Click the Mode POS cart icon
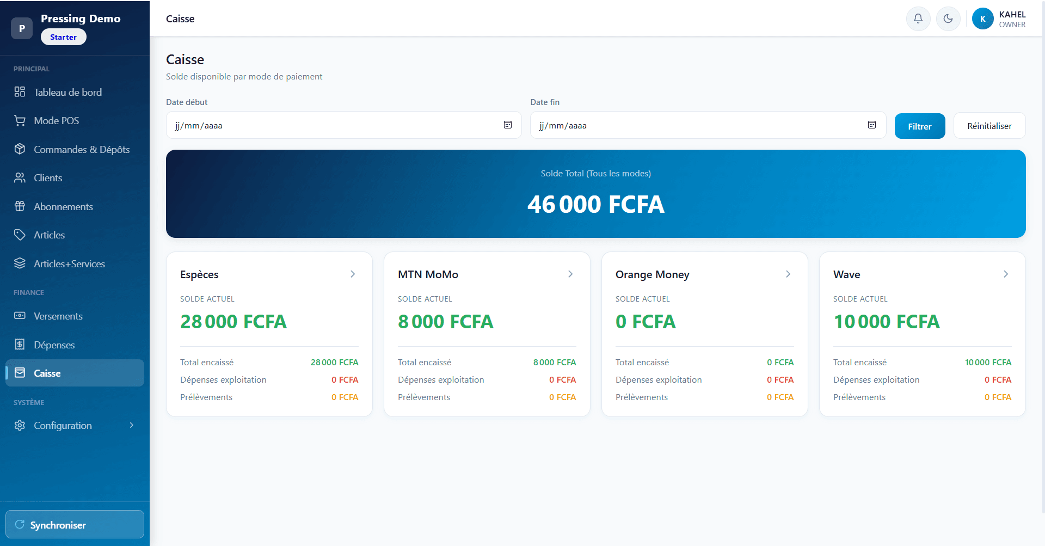Screen dimensions: 1045x546 20,120
